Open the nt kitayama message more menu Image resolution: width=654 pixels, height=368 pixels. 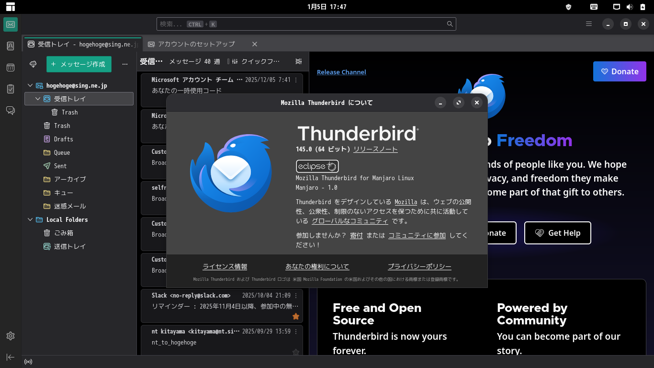coord(296,332)
